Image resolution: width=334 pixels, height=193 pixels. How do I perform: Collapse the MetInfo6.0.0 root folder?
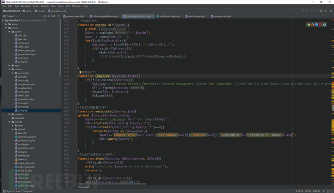(x=3, y=20)
